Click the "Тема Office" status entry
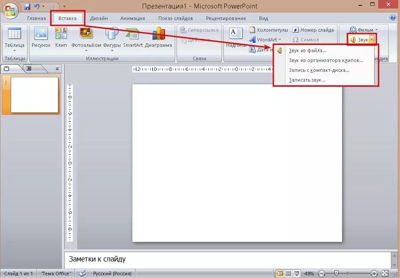 point(56,274)
